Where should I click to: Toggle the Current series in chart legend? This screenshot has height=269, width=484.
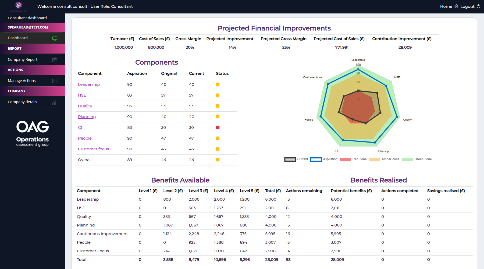pyautogui.click(x=290, y=160)
